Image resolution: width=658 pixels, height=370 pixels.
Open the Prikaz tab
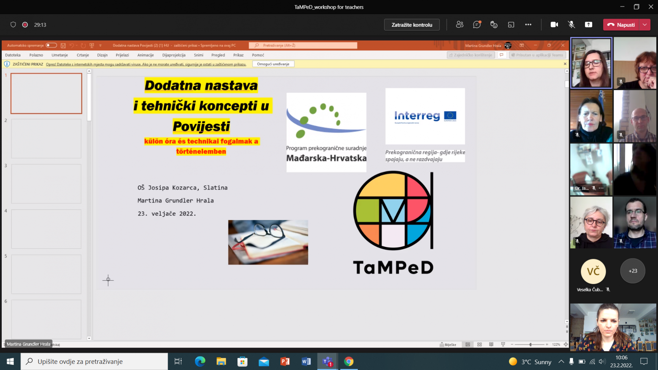click(x=238, y=55)
